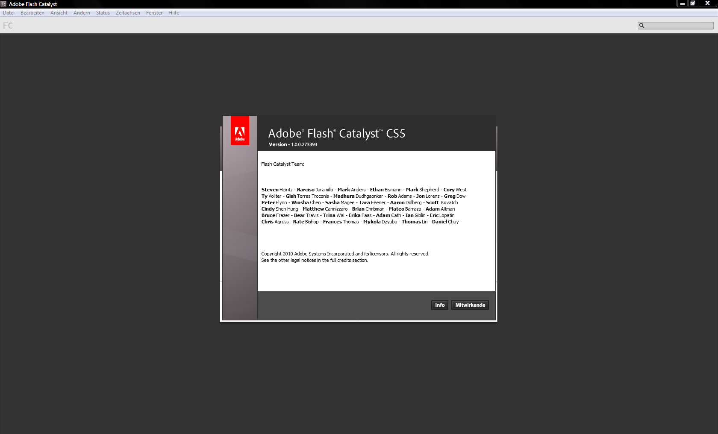The height and width of the screenshot is (434, 718).
Task: Click the Adobe Flash Catalyst CS5 title
Action: [336, 133]
